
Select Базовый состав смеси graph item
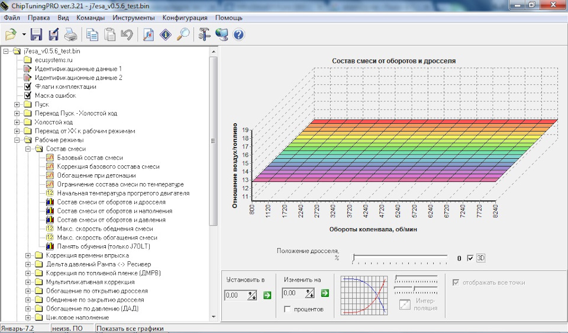tap(90, 158)
